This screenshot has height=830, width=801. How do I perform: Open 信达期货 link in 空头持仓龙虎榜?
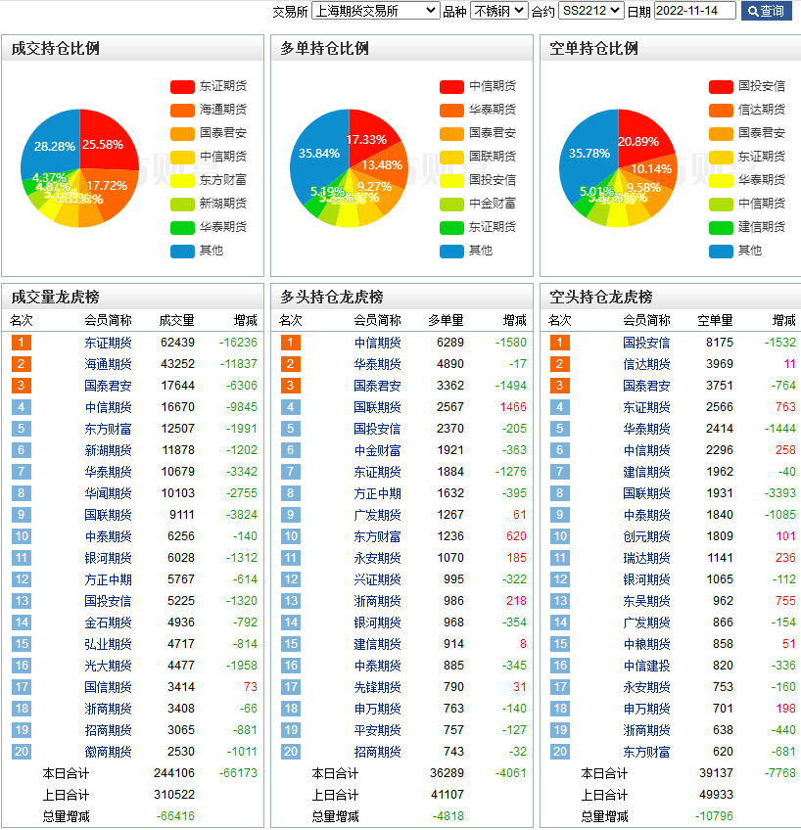646,364
